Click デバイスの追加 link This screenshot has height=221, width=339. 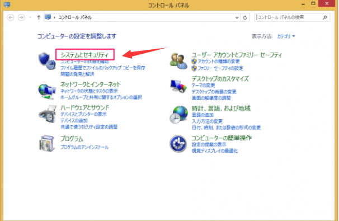(74, 120)
